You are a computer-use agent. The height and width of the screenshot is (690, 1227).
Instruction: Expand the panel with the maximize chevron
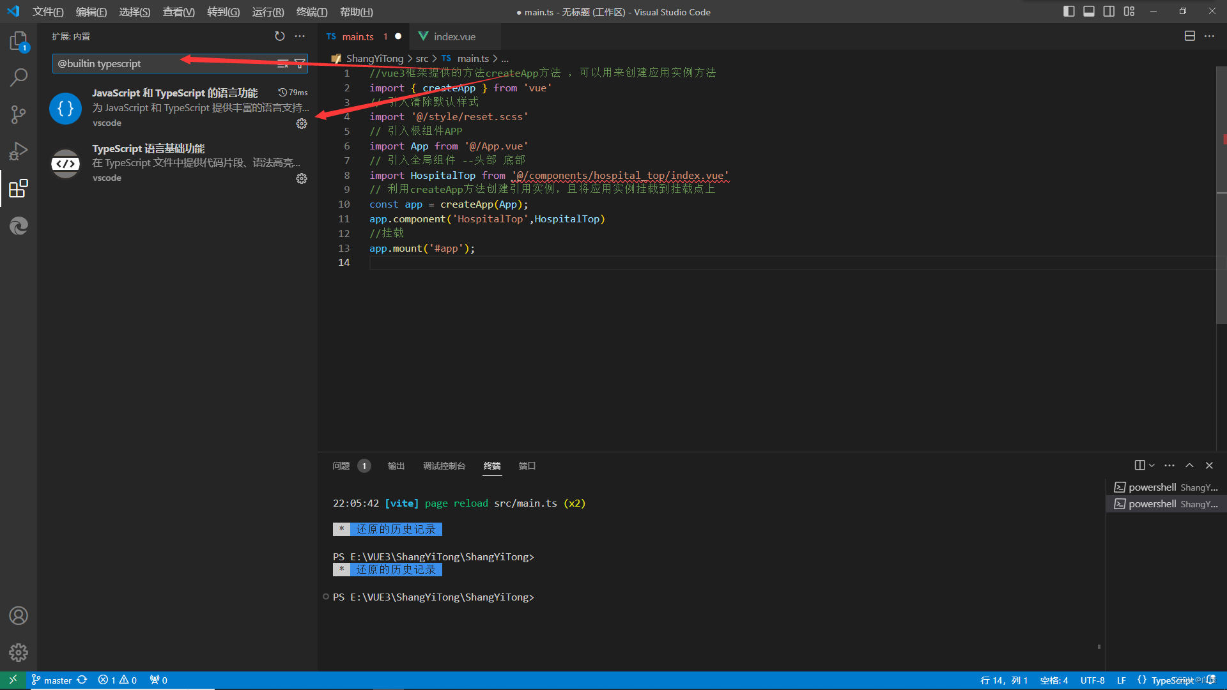coord(1189,465)
